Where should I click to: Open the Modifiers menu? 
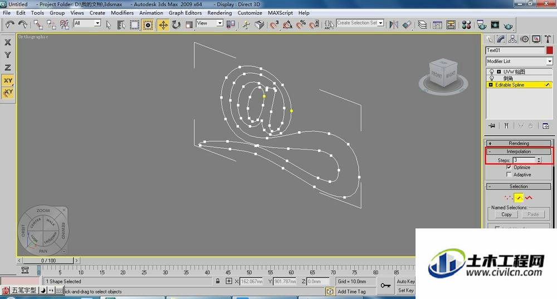click(x=122, y=13)
